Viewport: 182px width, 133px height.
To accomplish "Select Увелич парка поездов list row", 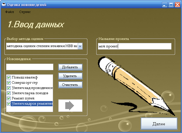I will [30, 93].
